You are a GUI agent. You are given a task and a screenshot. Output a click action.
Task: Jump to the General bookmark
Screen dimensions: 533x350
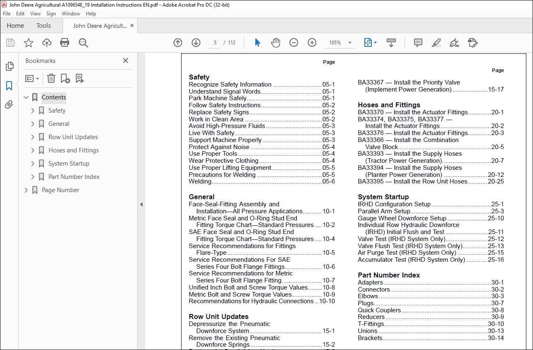(59, 124)
